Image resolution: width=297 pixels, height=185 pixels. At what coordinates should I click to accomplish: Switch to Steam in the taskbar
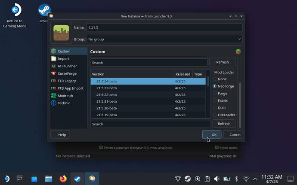point(77,179)
